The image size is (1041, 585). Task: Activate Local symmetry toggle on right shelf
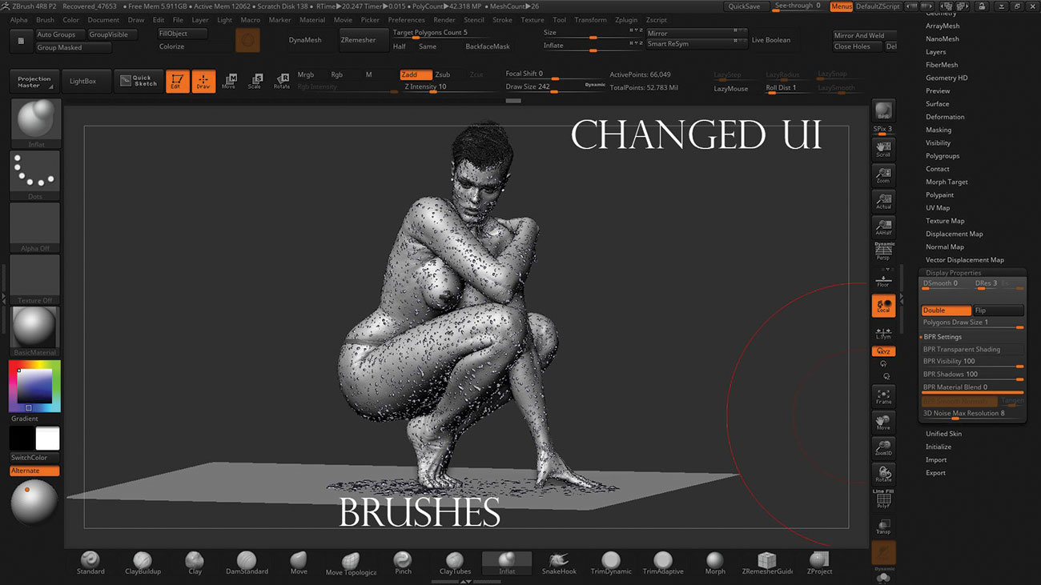pos(883,305)
